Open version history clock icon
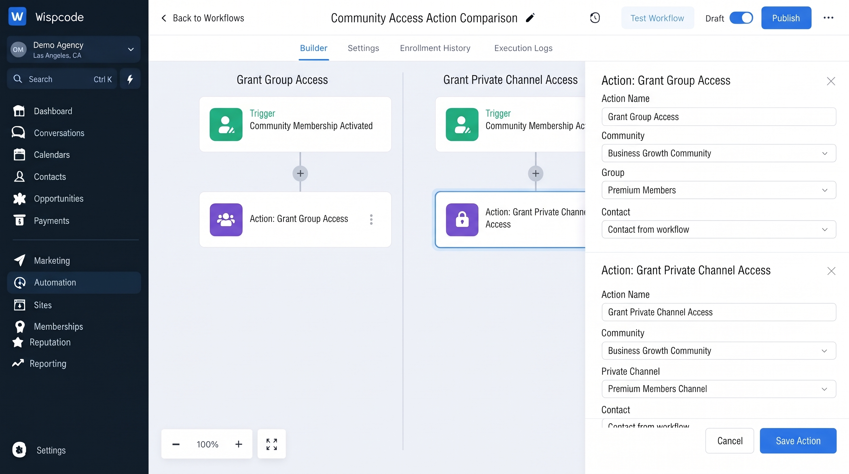The image size is (849, 474). [594, 18]
